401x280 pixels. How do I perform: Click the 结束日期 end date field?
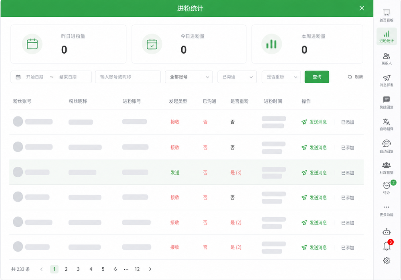(x=68, y=77)
